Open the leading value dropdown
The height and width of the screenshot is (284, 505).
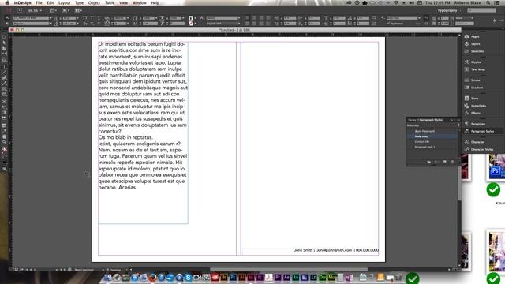click(77, 24)
